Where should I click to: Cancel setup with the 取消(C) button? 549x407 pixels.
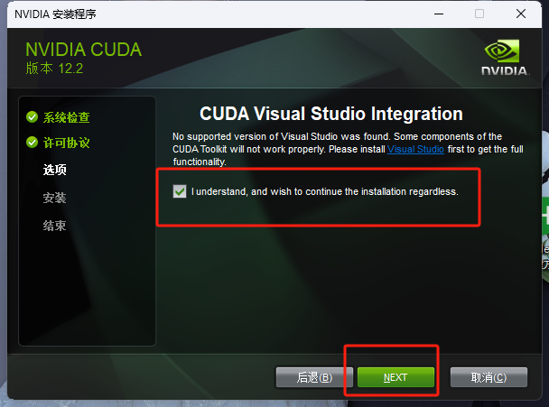point(489,377)
